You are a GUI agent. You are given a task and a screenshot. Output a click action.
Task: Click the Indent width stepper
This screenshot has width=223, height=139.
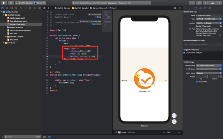(221, 77)
